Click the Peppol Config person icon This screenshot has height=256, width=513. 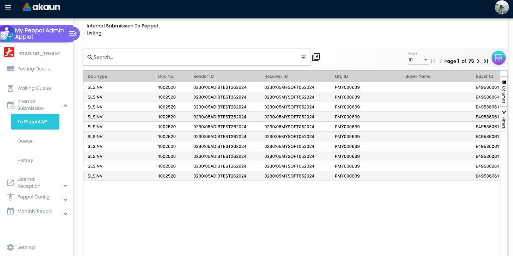(x=10, y=197)
